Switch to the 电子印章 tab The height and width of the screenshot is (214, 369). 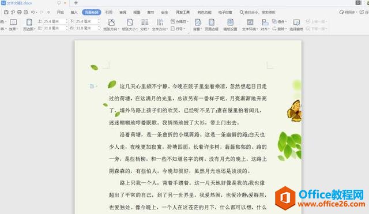point(225,12)
